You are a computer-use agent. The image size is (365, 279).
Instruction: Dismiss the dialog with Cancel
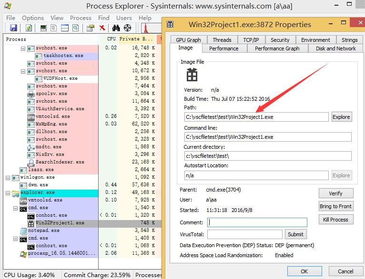[x=345, y=271]
